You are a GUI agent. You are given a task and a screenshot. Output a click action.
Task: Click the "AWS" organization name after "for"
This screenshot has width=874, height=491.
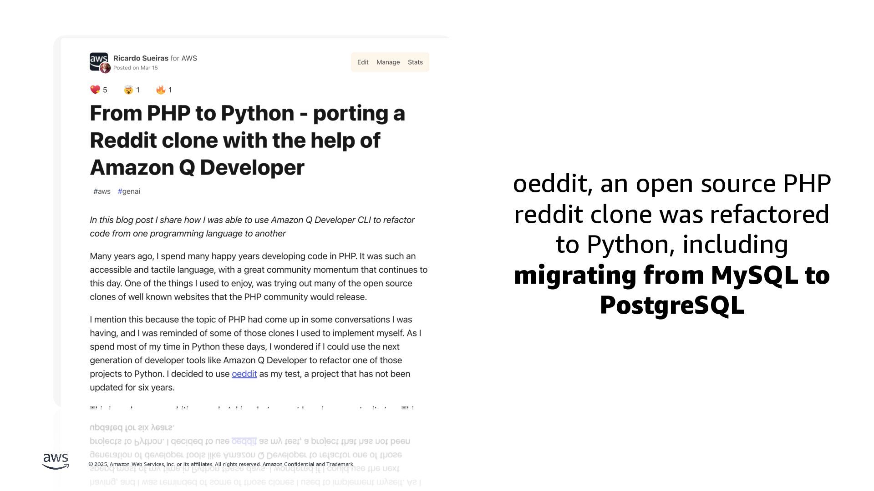(189, 58)
